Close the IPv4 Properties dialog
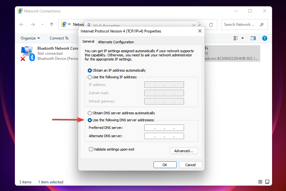Screen dimensions: 286x191 pos(200,31)
